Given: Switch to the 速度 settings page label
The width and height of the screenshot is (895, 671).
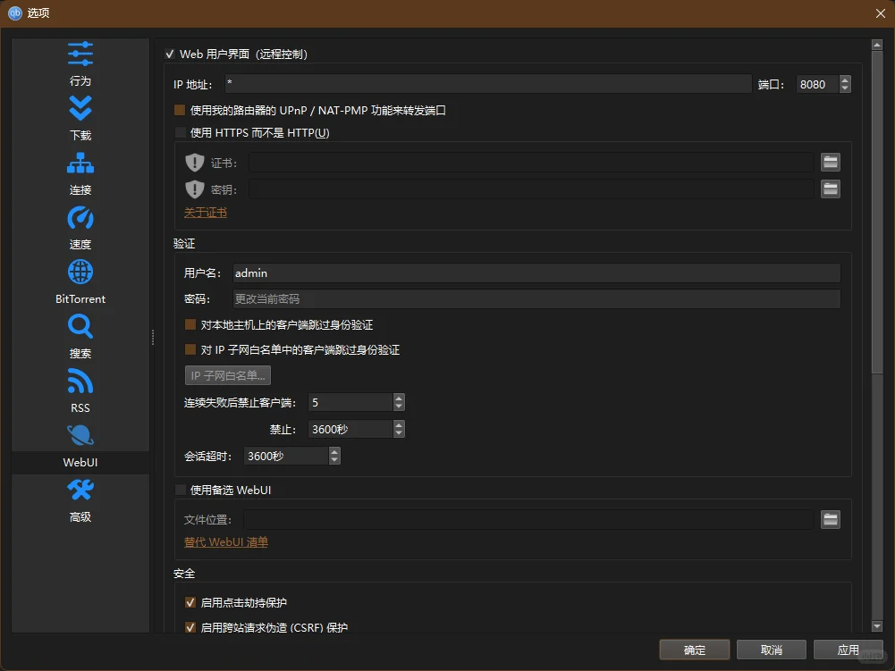Looking at the screenshot, I should point(80,244).
